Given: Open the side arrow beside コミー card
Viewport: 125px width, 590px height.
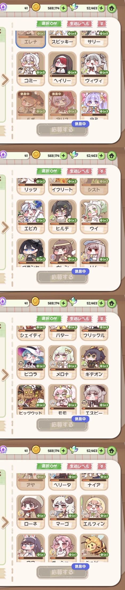Looking at the screenshot, I should point(5,80).
